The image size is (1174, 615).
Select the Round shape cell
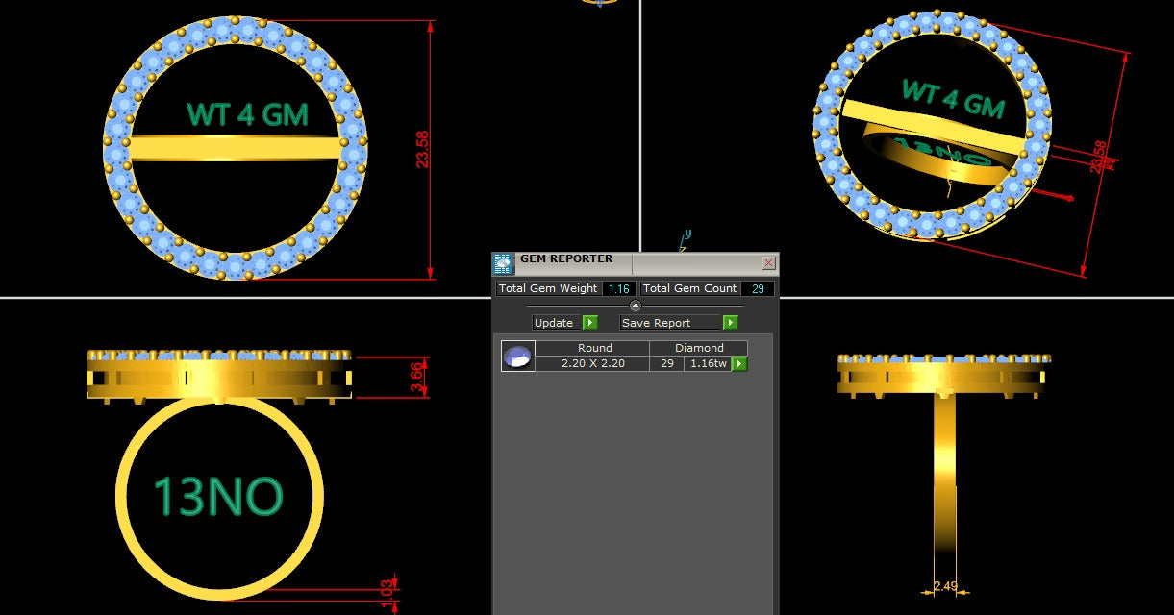click(x=594, y=348)
